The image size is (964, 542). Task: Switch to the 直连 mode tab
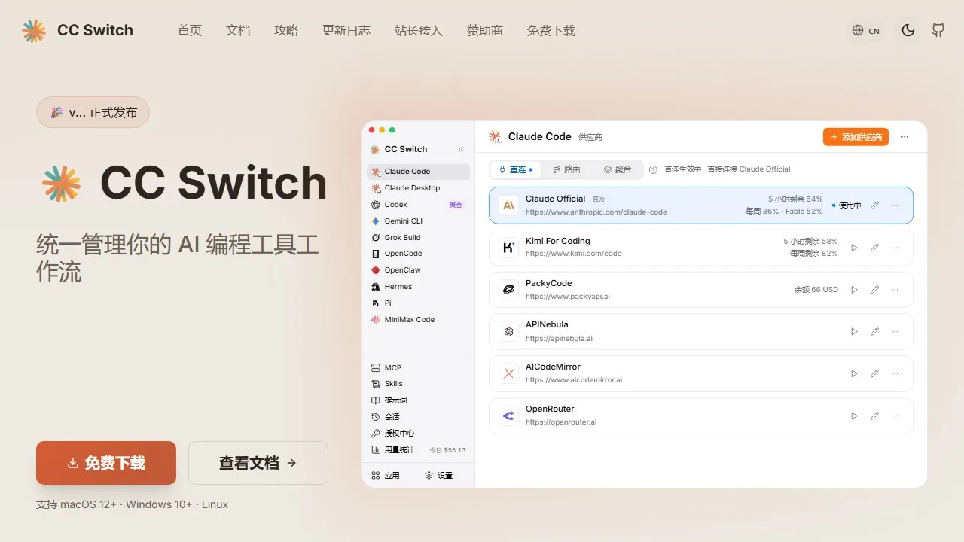coord(516,170)
